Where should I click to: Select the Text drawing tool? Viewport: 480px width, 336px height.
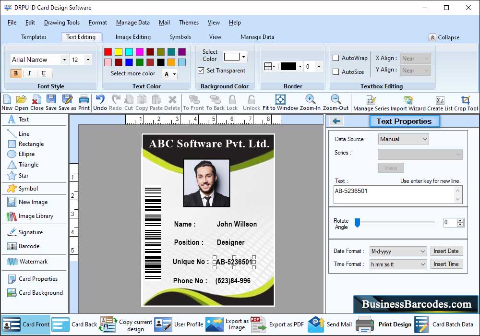(x=18, y=120)
